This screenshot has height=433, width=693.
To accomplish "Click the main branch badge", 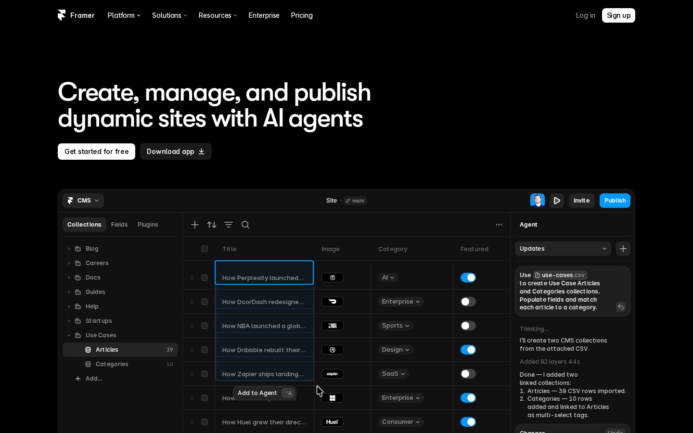I will click(355, 201).
